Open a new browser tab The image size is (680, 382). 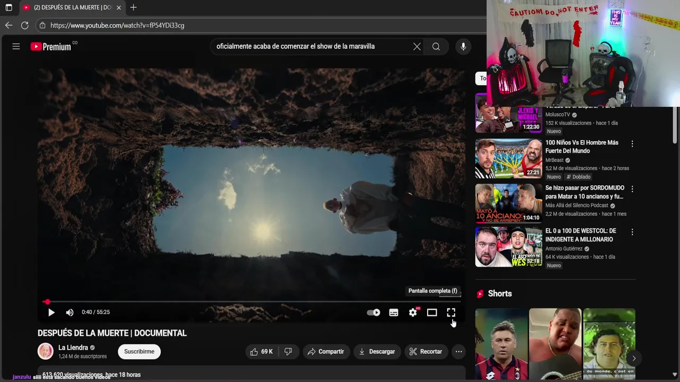tap(133, 7)
